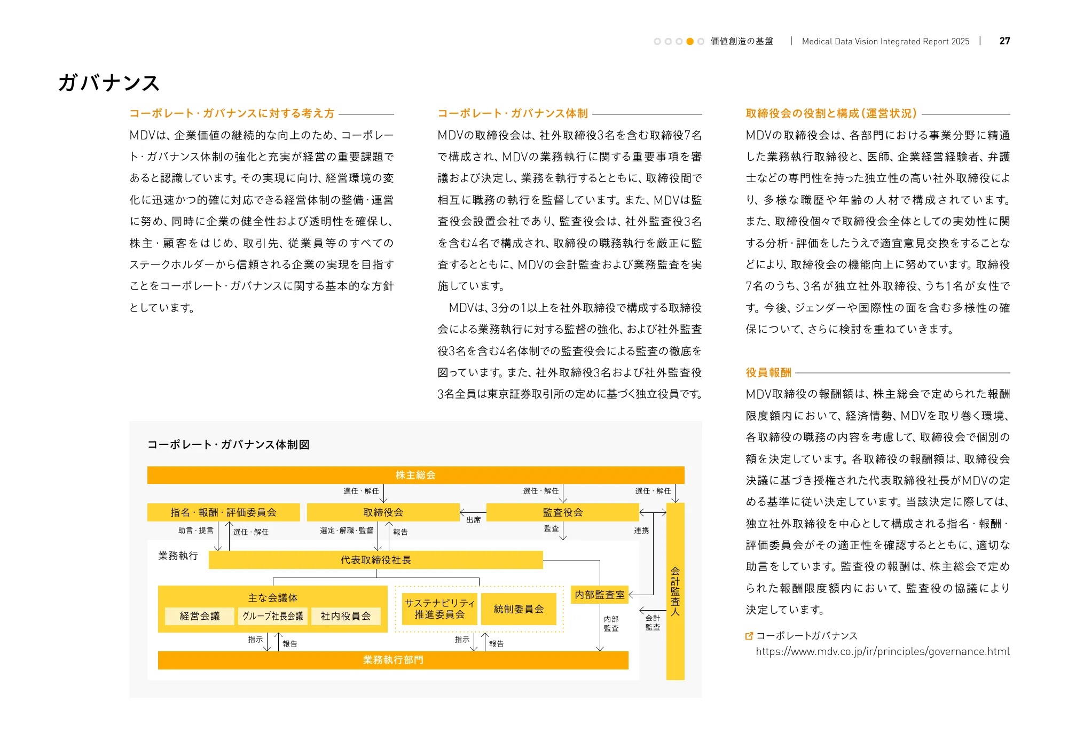Click the 経営会議 box
The height and width of the screenshot is (756, 1068).
[x=199, y=616]
